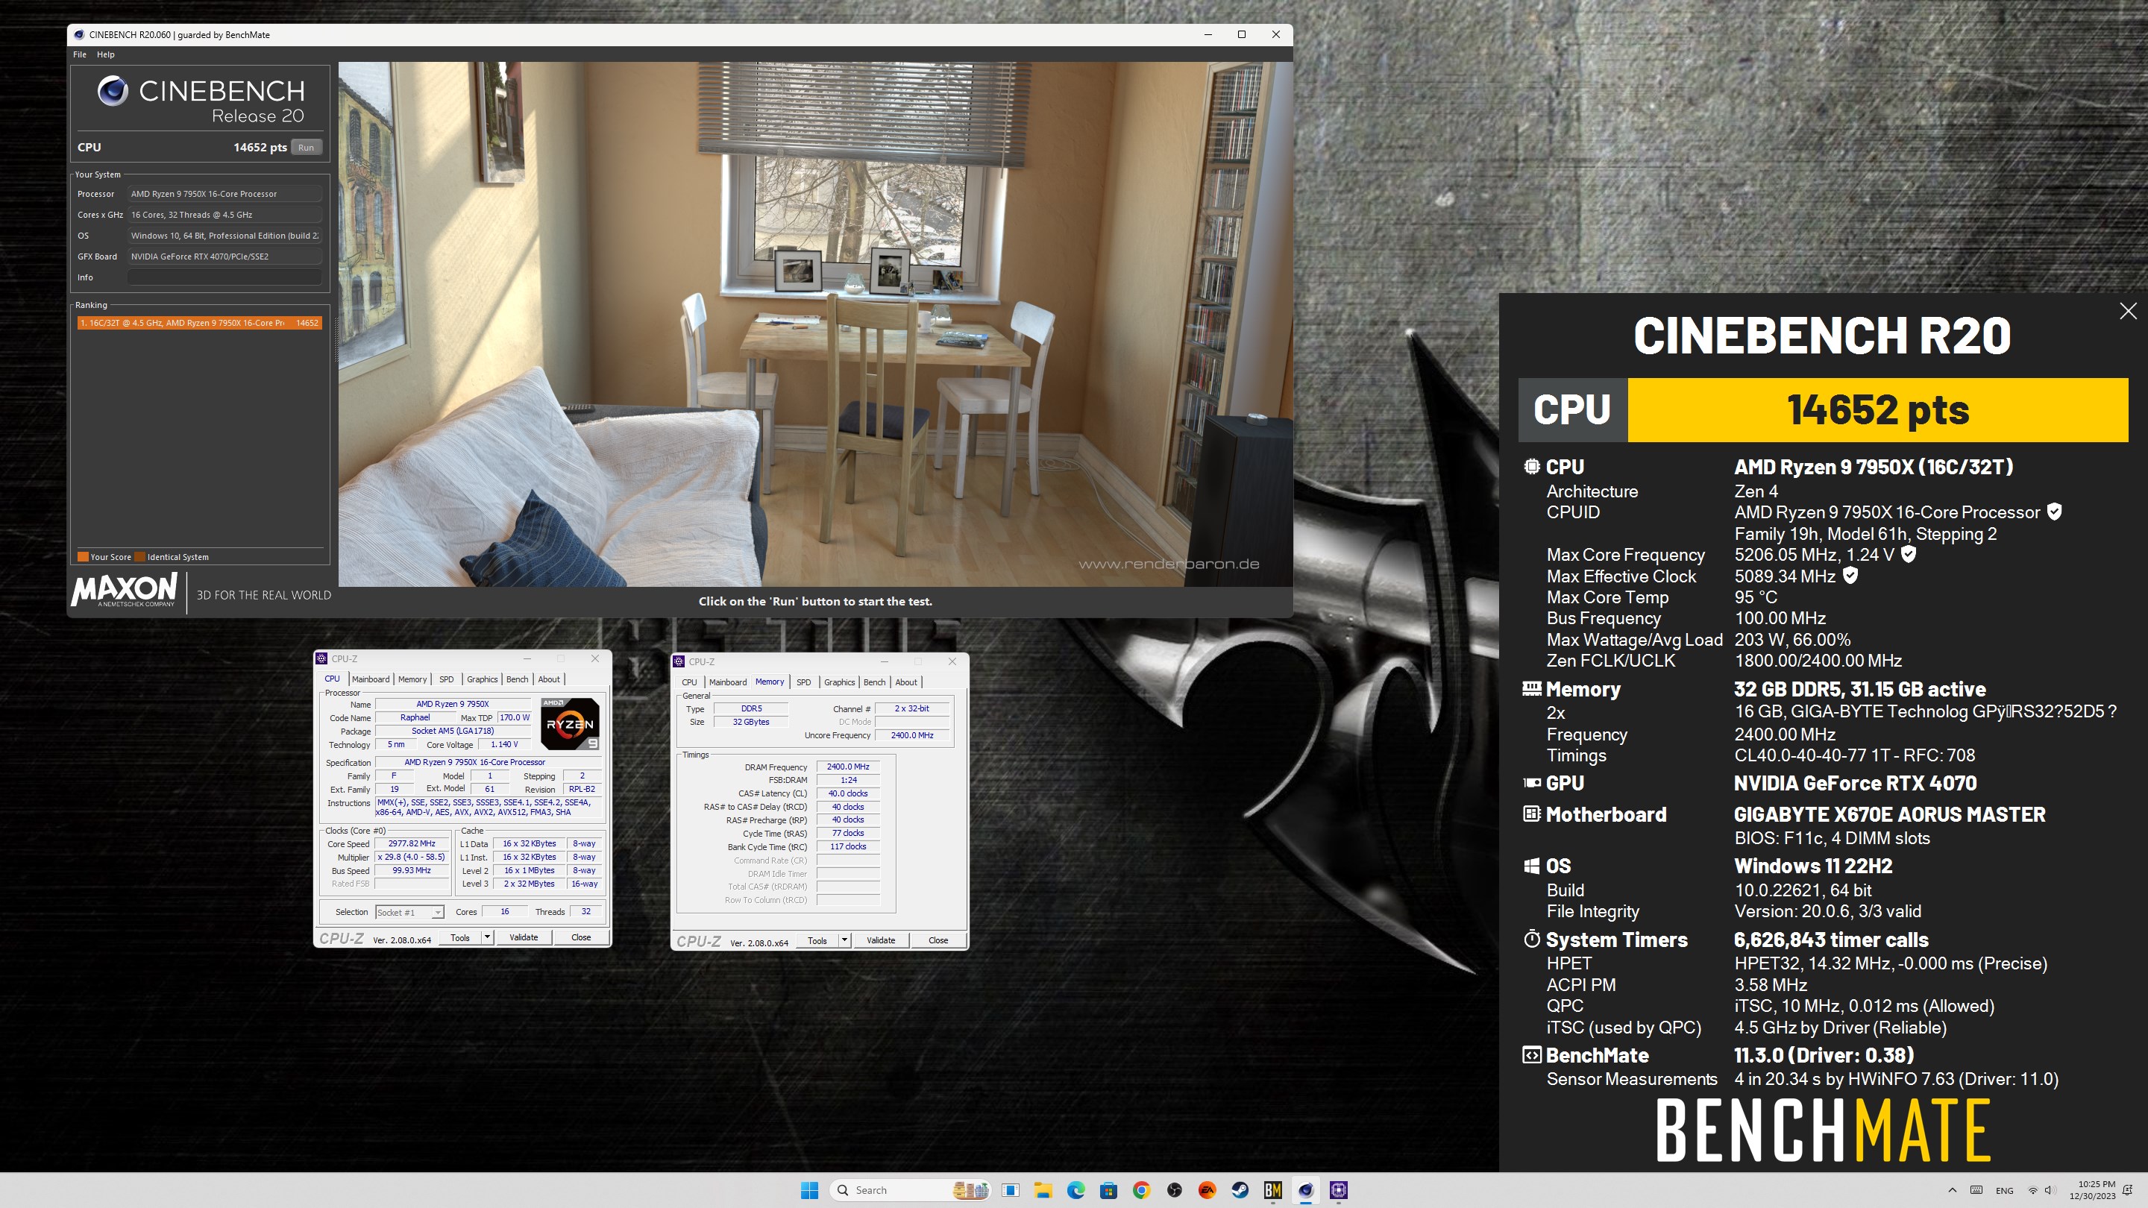This screenshot has width=2148, height=1208.
Task: Open About tab in CPU-Z processor window
Action: tap(549, 679)
